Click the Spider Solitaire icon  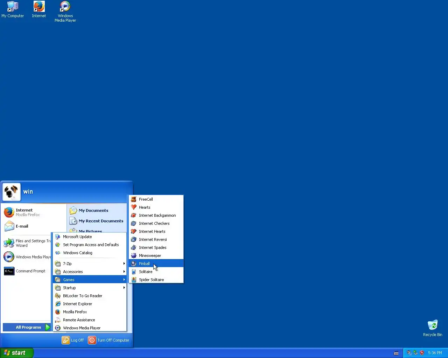click(x=134, y=280)
